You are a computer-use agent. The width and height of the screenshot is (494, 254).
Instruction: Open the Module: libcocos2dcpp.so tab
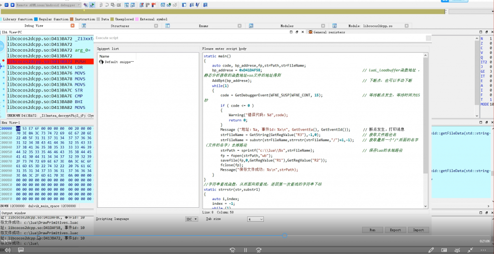click(x=370, y=26)
